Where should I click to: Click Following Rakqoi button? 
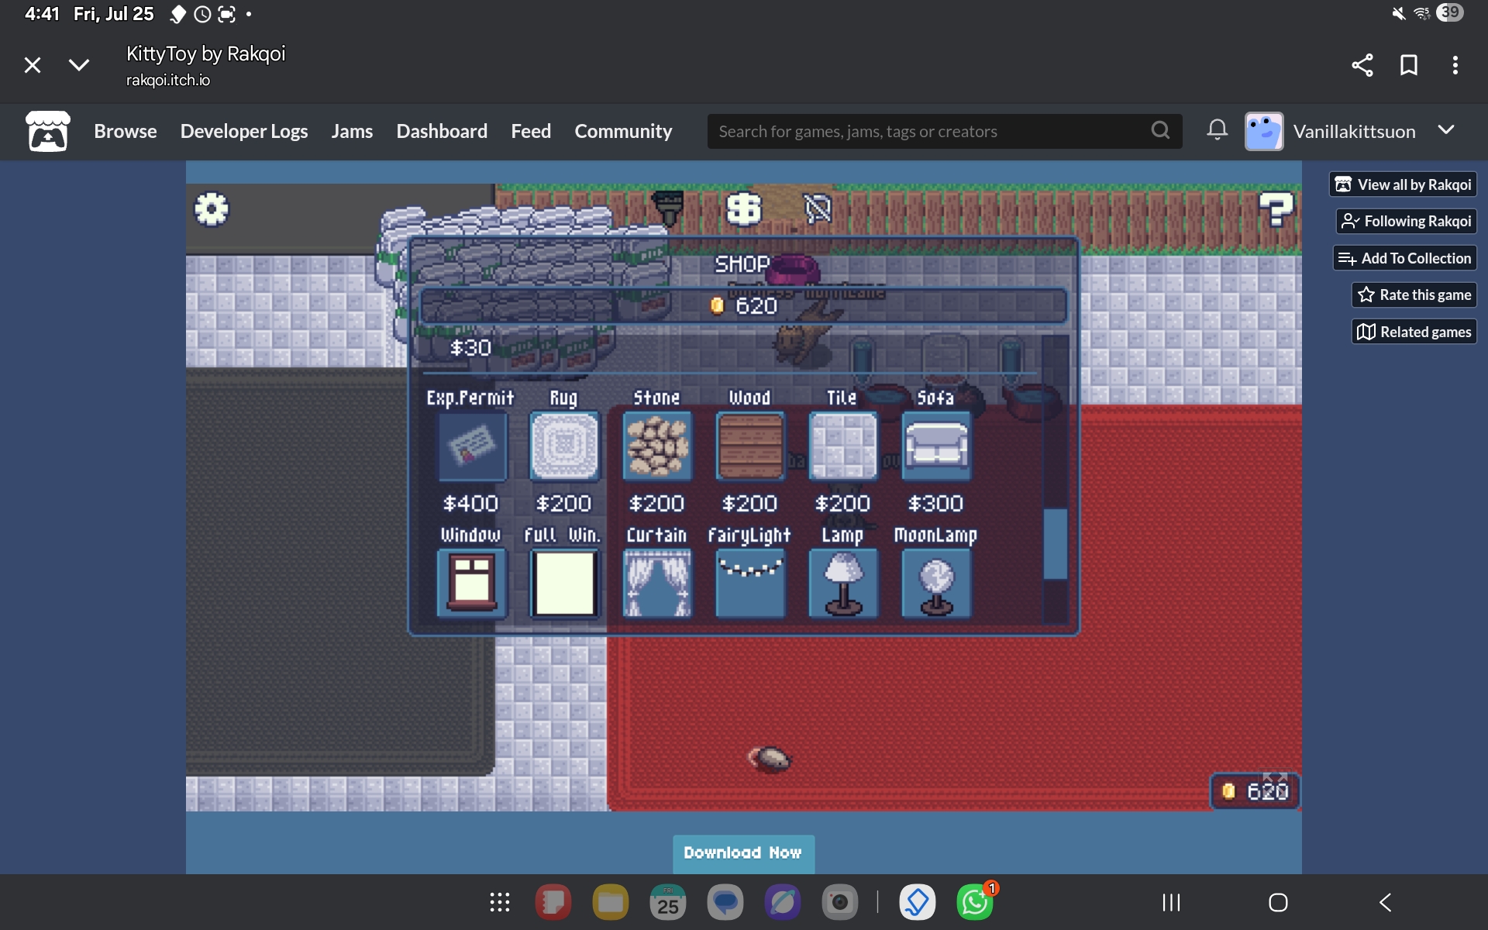(x=1407, y=221)
